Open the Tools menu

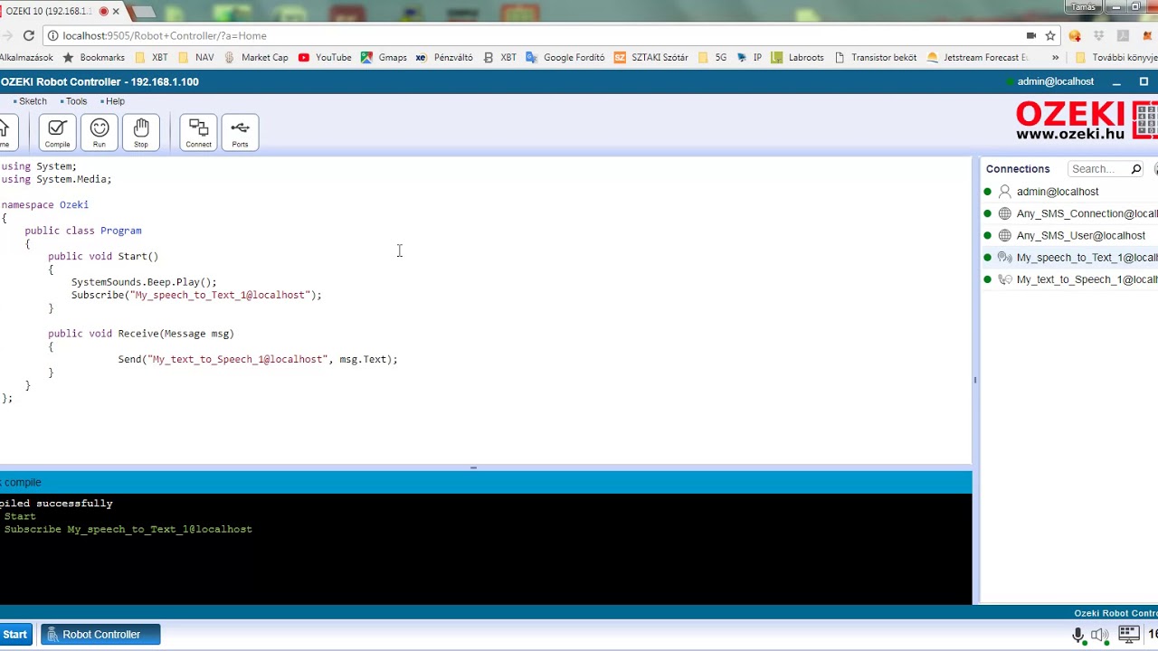[76, 101]
